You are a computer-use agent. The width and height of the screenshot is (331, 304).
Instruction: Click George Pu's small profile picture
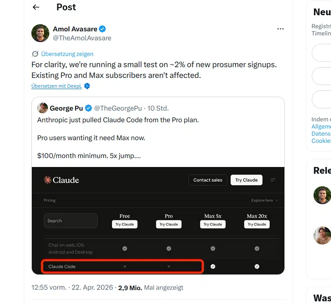(43, 108)
